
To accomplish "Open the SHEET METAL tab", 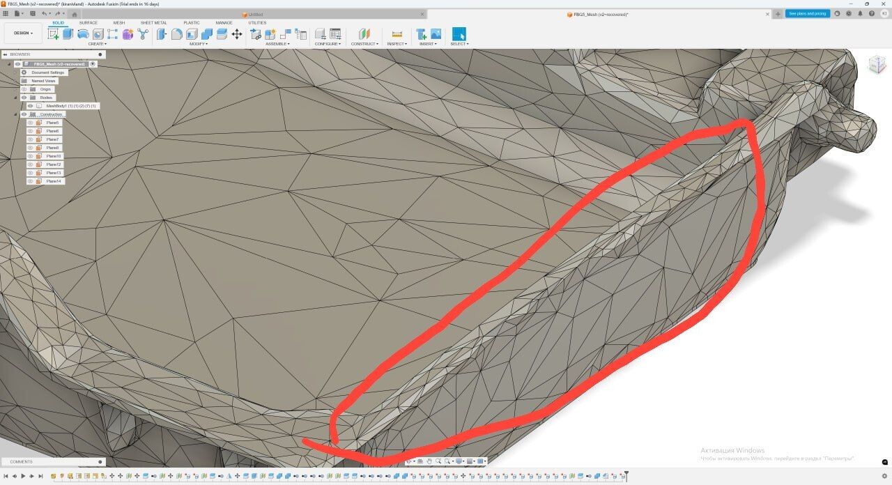I will tap(153, 22).
